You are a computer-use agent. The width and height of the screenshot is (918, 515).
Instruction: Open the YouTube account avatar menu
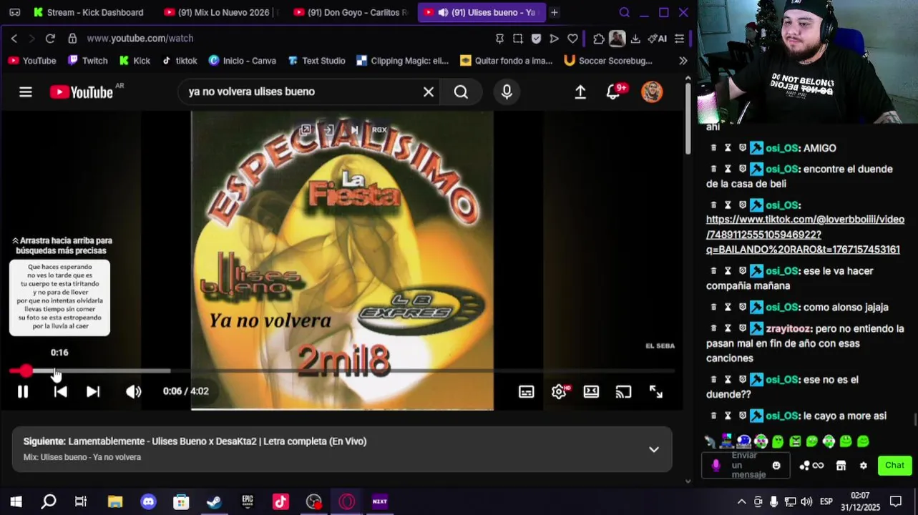652,92
